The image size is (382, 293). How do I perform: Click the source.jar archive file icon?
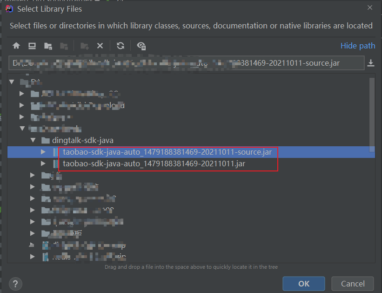point(56,152)
